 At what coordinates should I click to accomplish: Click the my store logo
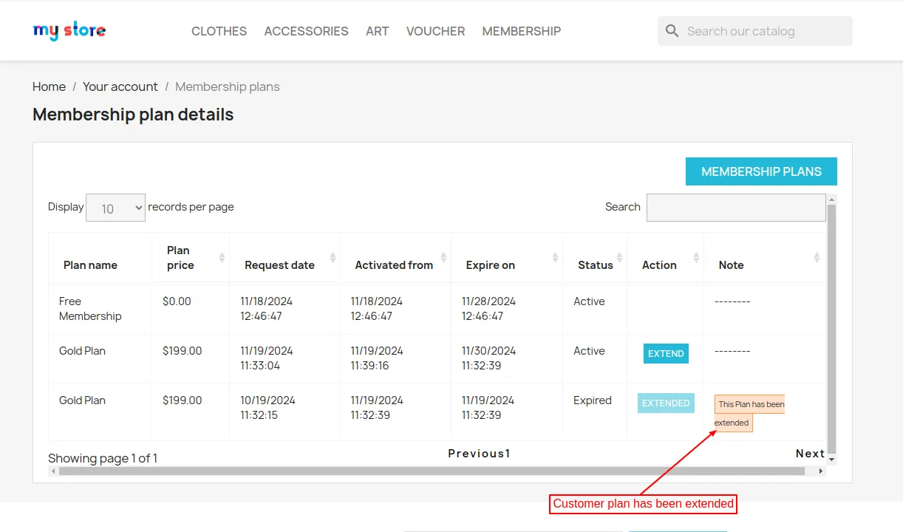pos(69,31)
